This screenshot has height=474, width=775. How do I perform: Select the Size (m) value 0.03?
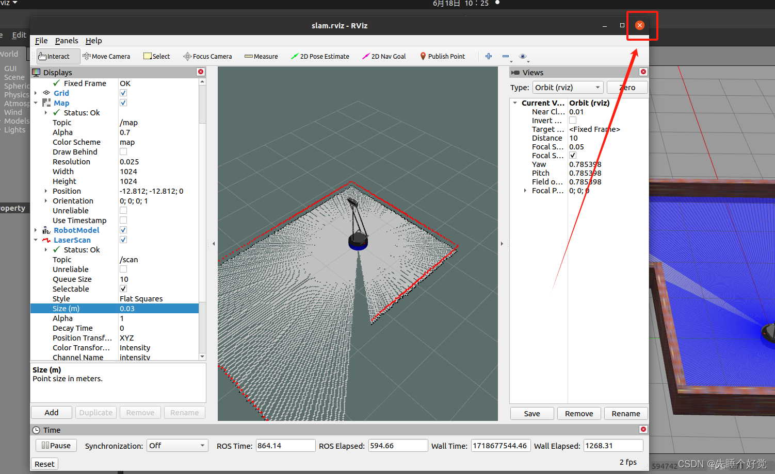tap(158, 309)
